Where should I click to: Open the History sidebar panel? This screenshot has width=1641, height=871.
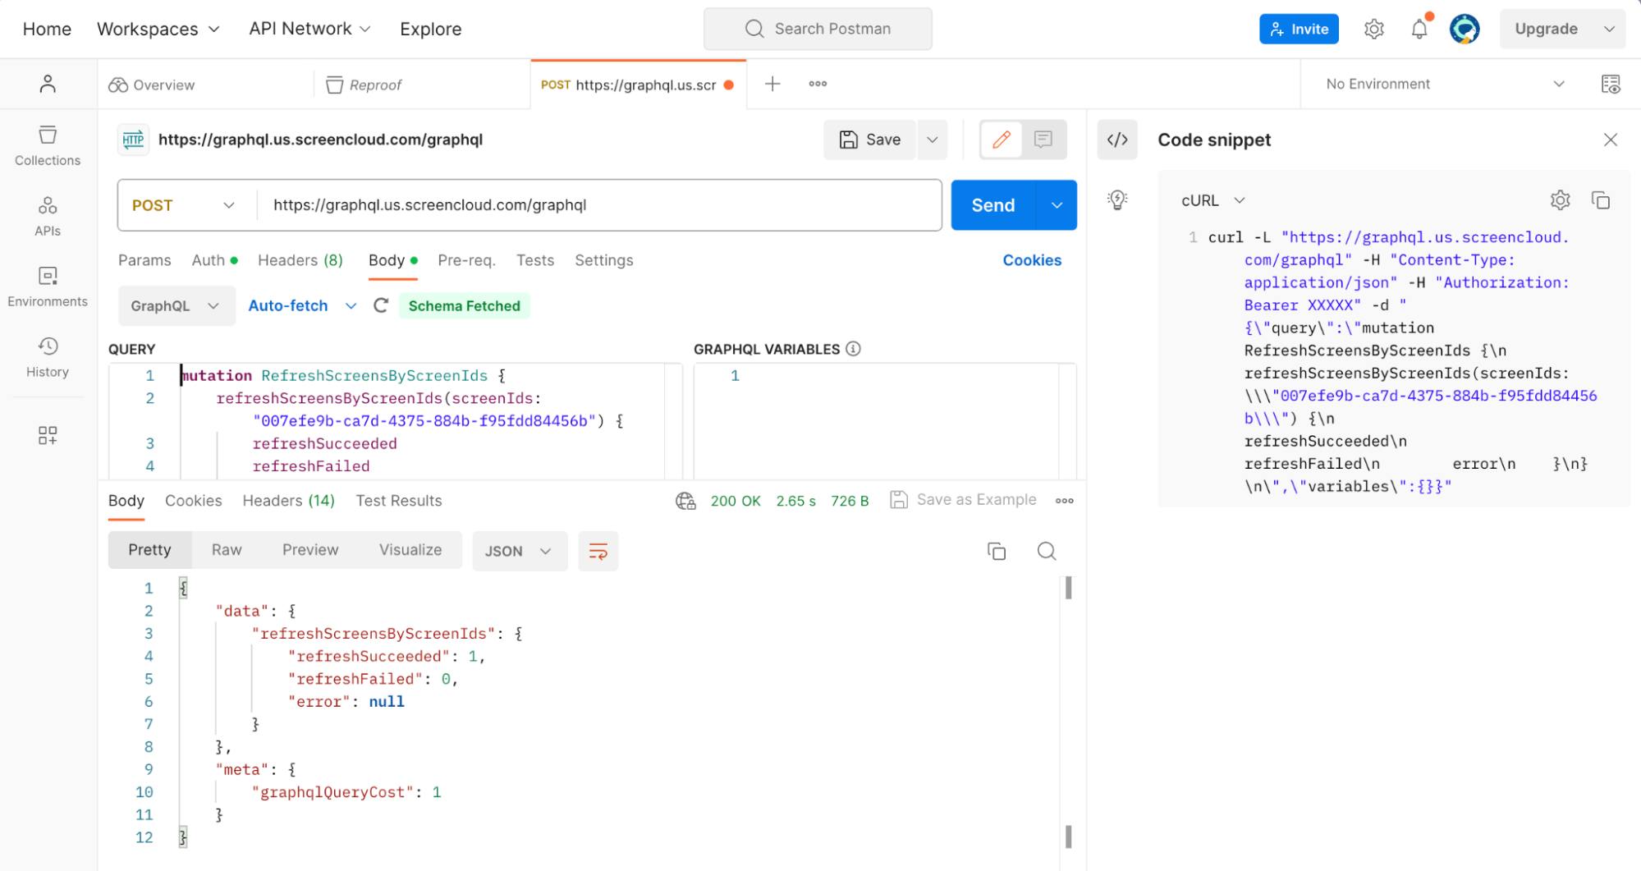click(x=48, y=358)
